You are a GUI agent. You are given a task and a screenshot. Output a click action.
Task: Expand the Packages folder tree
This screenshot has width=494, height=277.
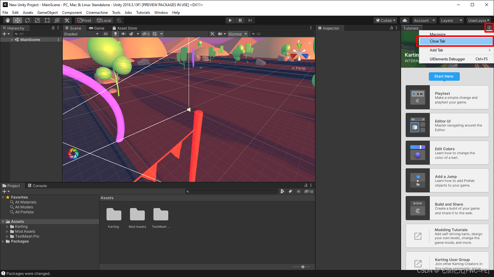pos(3,241)
